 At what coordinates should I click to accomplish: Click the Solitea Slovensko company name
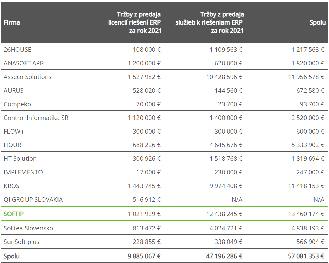point(28,228)
